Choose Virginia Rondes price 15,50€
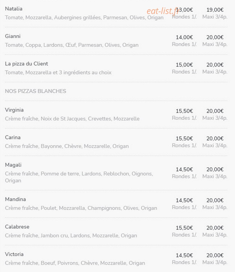This screenshot has height=272, width=235. (x=184, y=111)
